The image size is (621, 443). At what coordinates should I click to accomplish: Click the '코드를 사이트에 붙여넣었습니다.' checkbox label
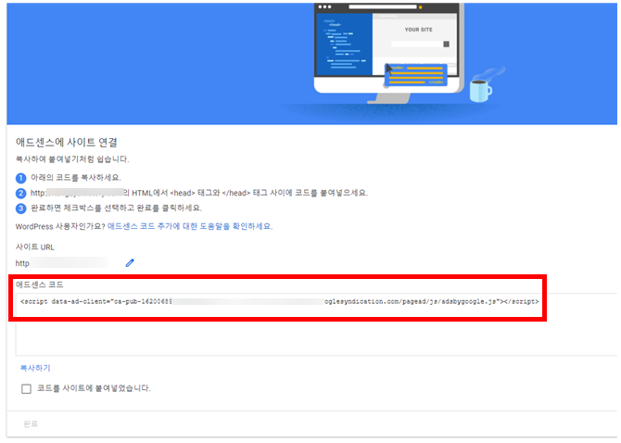point(94,388)
